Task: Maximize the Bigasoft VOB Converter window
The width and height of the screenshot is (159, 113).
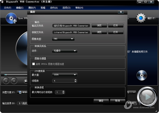Action: [x=145, y=2]
